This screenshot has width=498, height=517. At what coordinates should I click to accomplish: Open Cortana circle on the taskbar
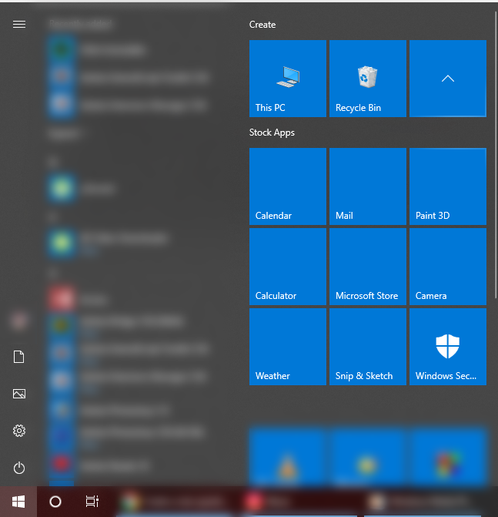pos(55,502)
